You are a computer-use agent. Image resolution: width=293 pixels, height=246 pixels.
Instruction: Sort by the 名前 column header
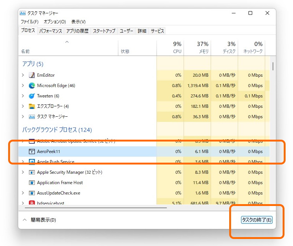tap(68, 48)
